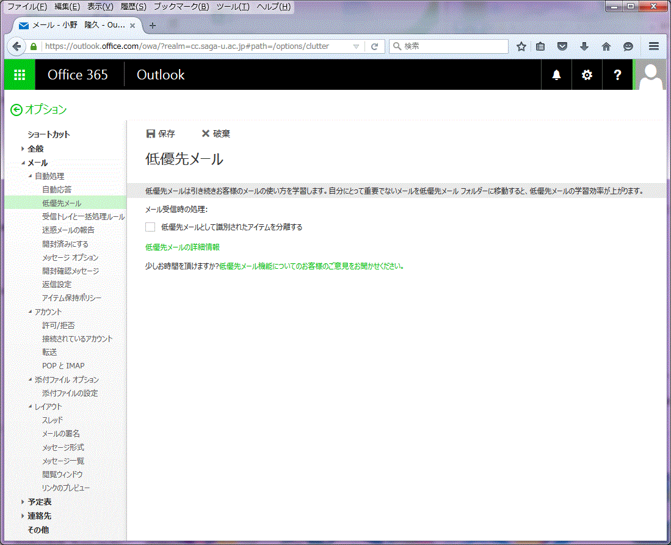Select 迷惑メールの報告 in the sidebar
This screenshot has width=671, height=545.
click(x=68, y=230)
